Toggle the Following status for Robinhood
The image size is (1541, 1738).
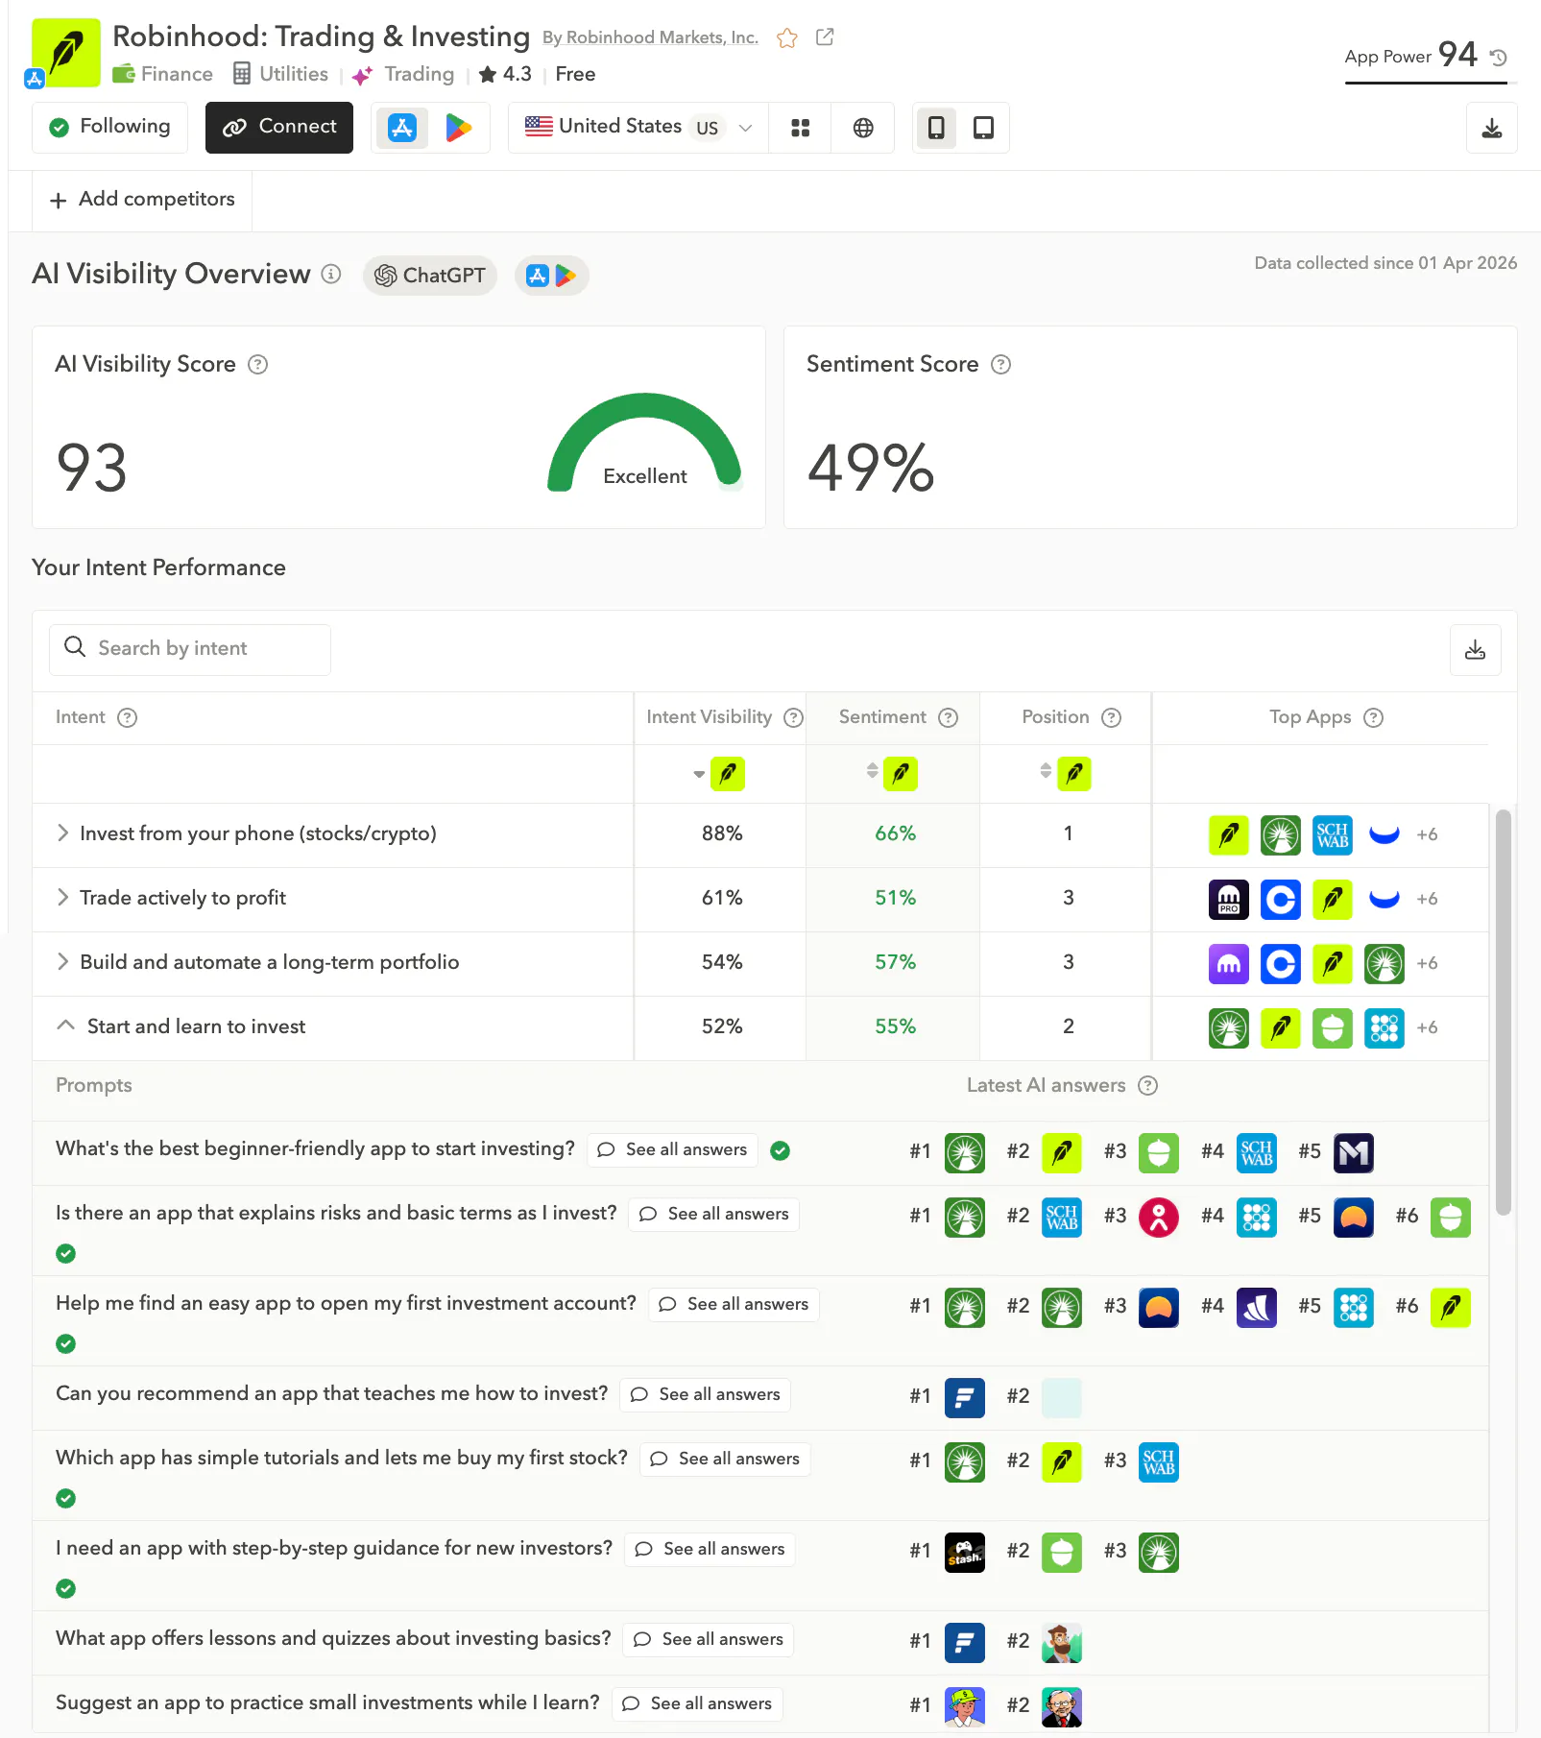pyautogui.click(x=108, y=126)
